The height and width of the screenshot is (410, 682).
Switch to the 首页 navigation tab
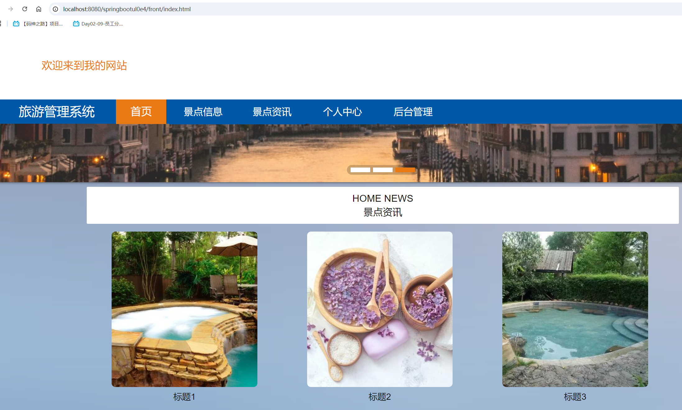[141, 112]
